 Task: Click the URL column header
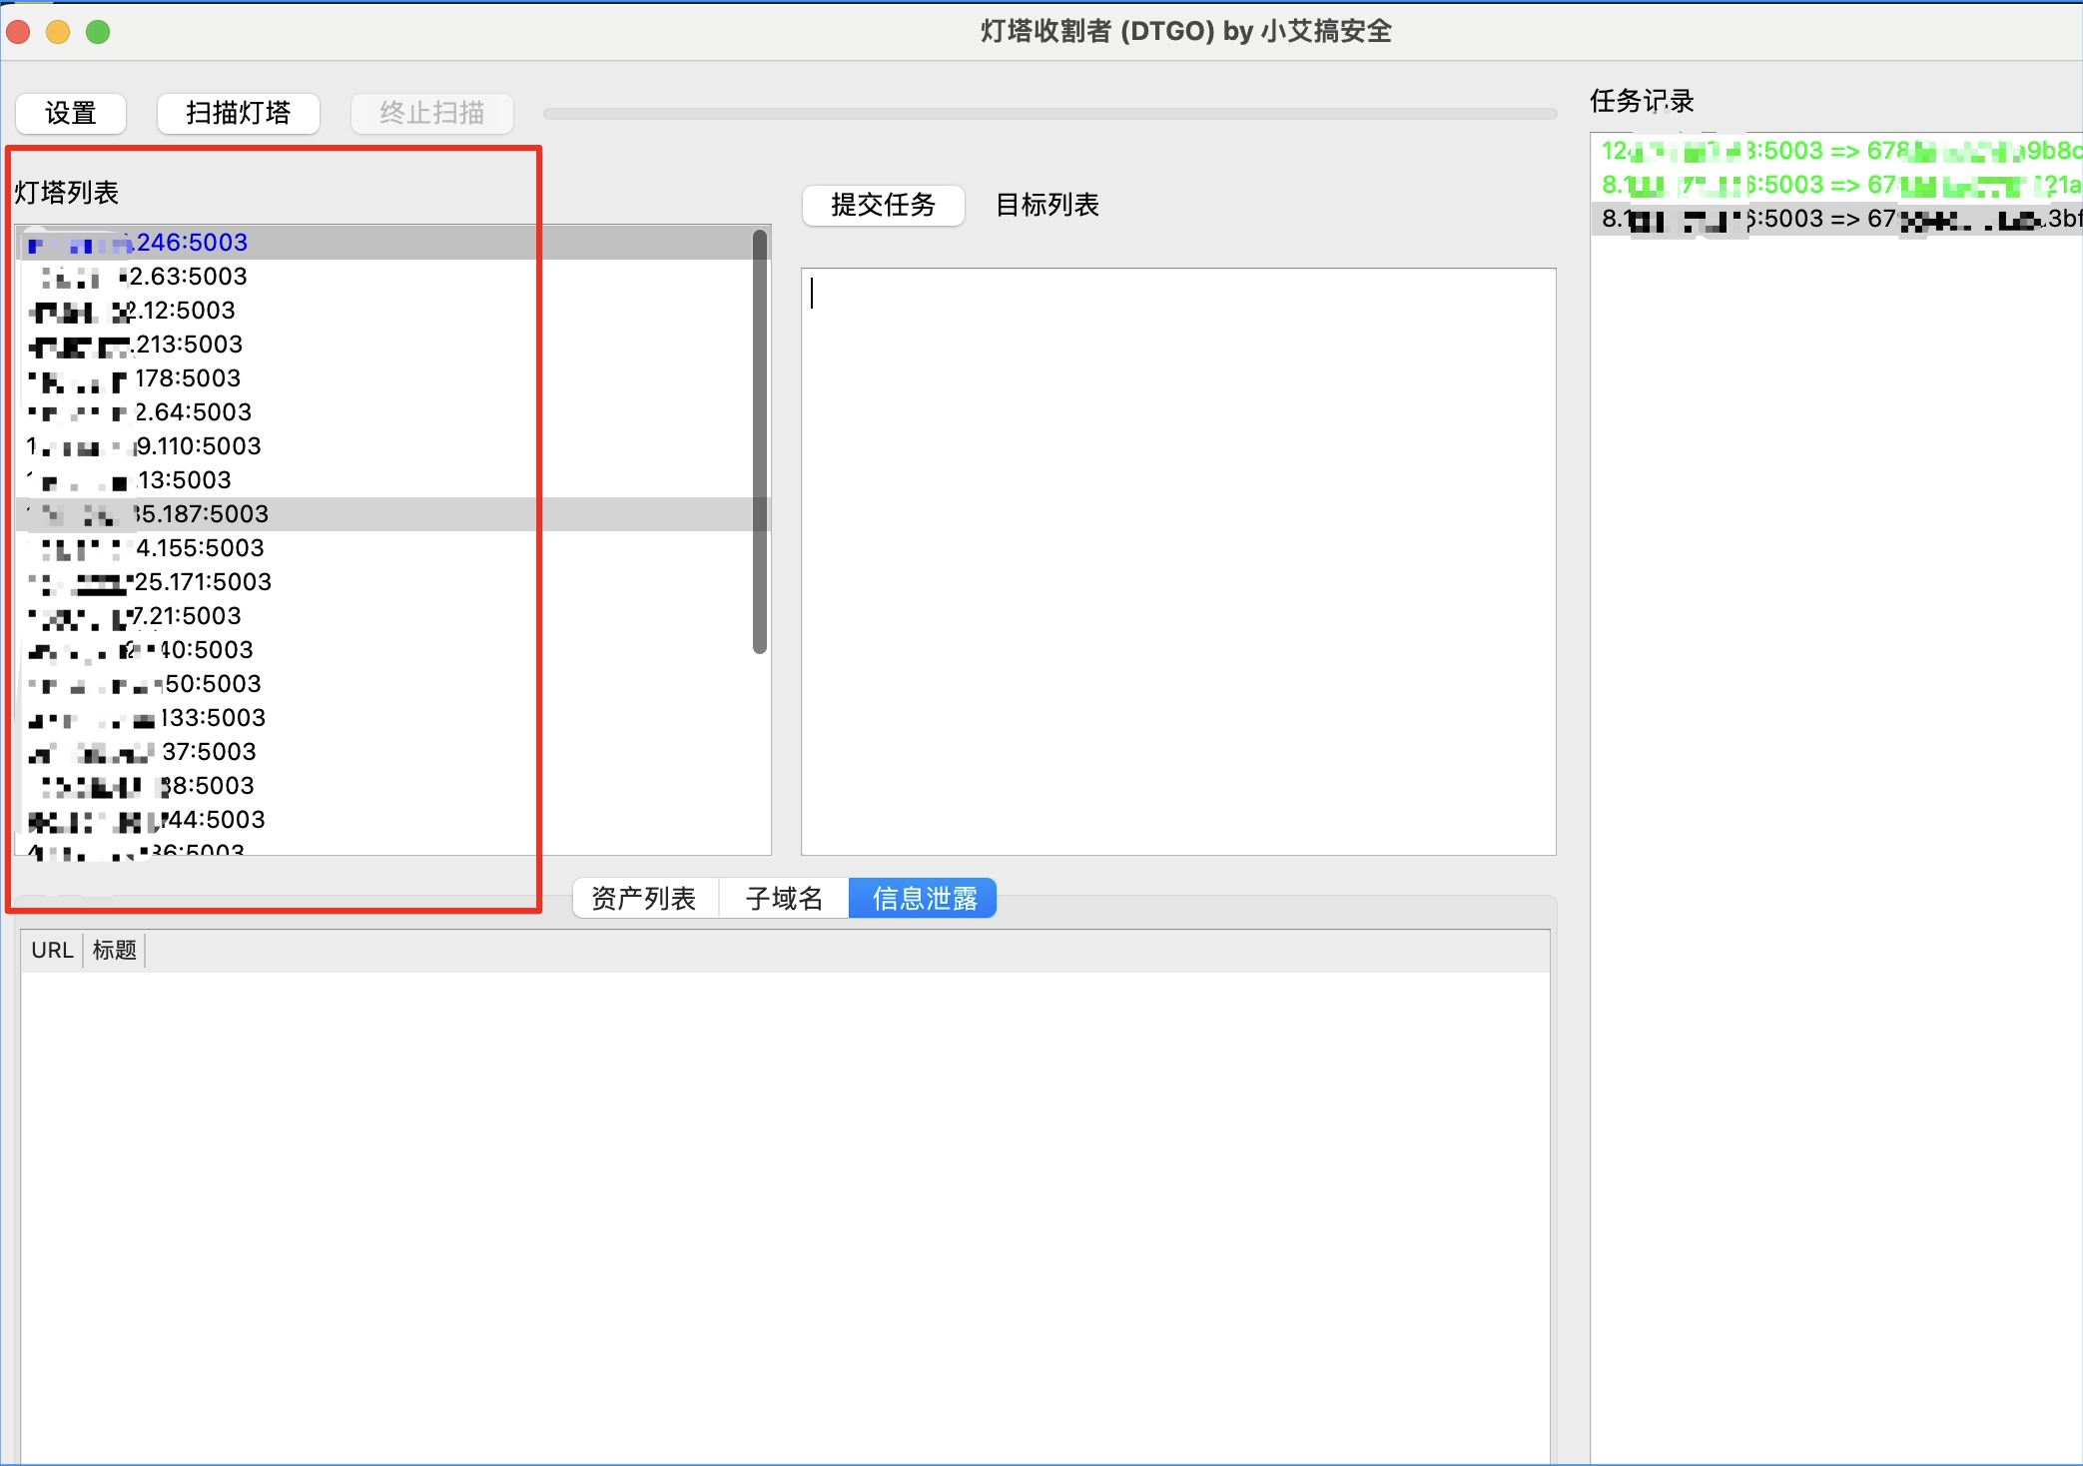pos(52,951)
